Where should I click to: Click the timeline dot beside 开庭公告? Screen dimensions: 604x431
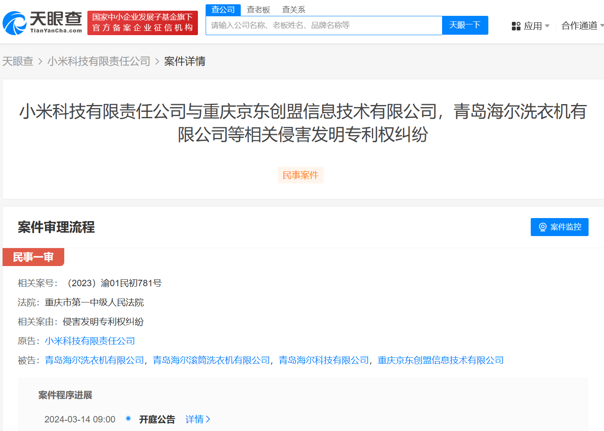pos(128,419)
